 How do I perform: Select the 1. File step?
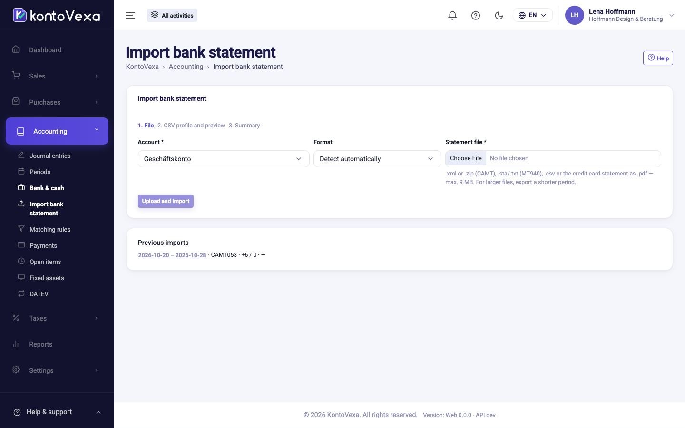pos(146,126)
